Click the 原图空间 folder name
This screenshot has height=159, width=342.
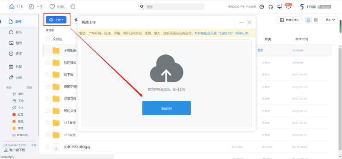[x=71, y=87]
